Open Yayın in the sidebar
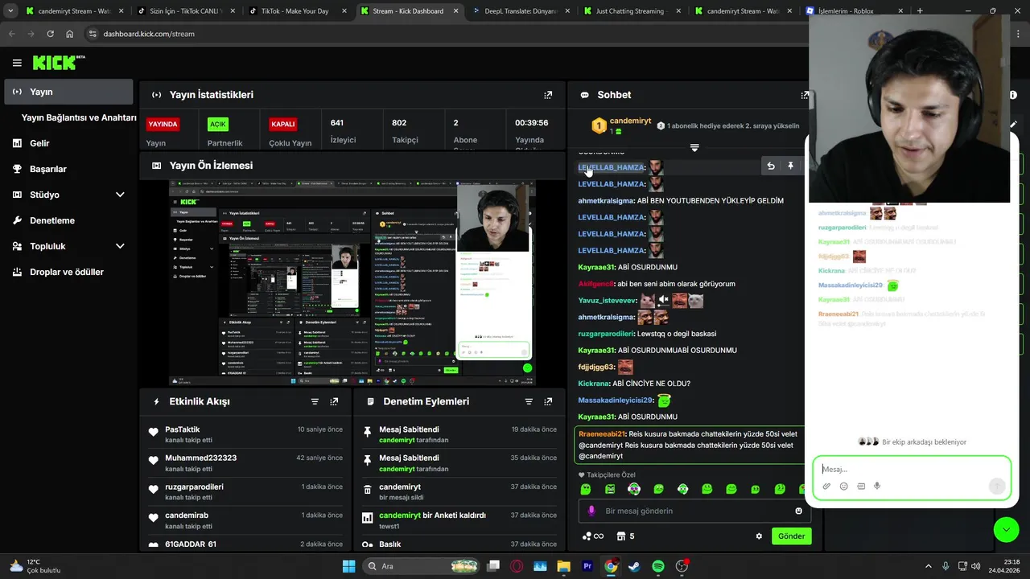This screenshot has width=1030, height=579. (68, 92)
